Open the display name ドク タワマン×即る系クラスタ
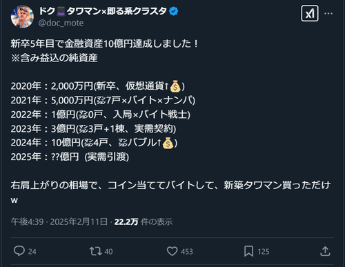 103,11
